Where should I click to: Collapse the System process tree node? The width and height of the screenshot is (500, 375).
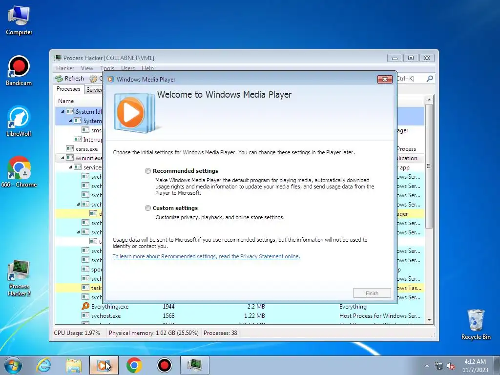[x=70, y=121]
